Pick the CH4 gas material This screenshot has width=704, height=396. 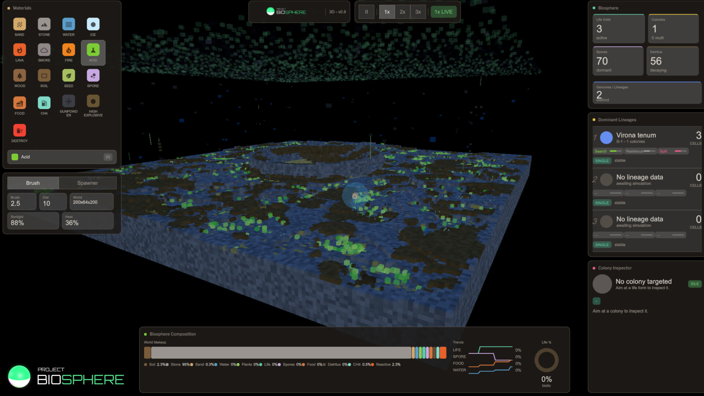pos(44,103)
